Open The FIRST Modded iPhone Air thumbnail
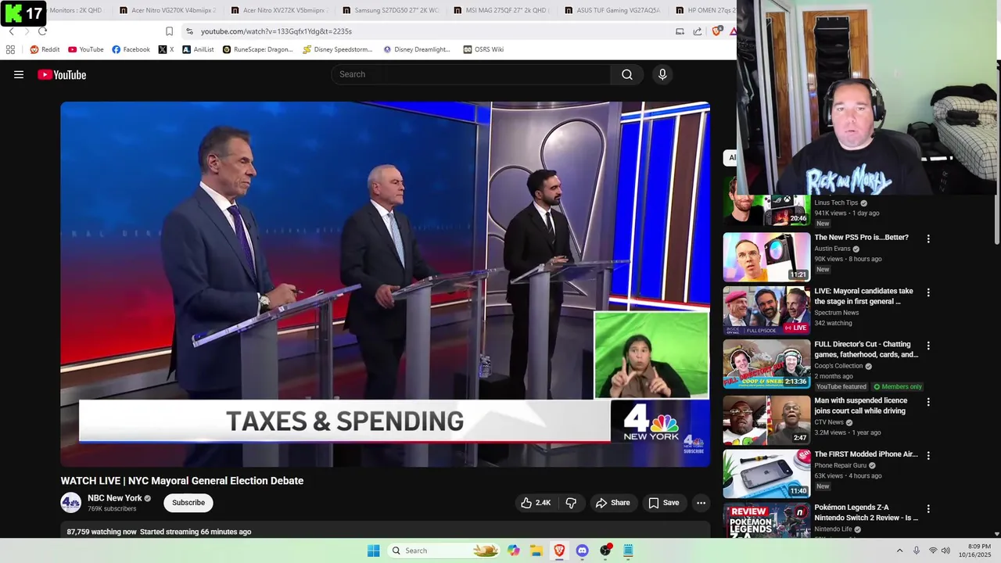1001x563 pixels. (x=766, y=474)
